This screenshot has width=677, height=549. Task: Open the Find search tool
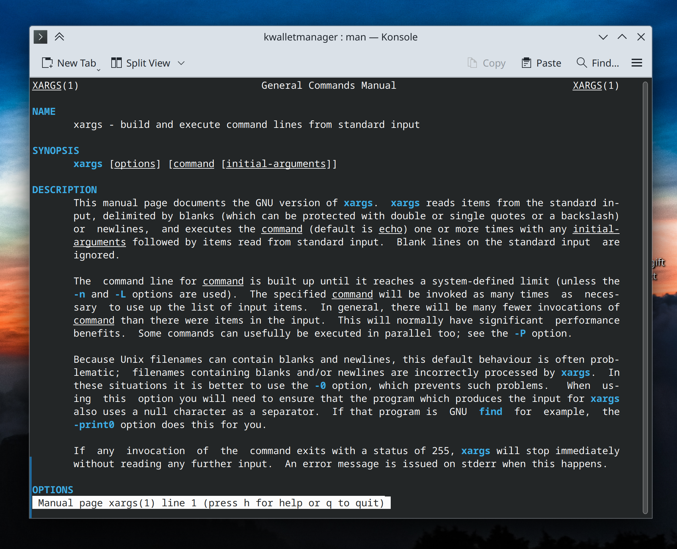[598, 63]
